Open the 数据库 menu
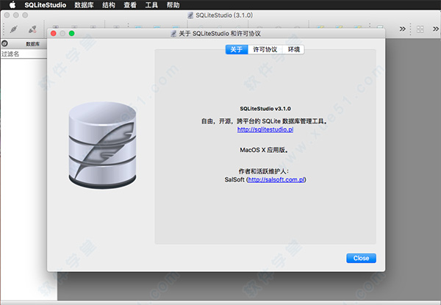This screenshot has height=305, width=441. (84, 5)
